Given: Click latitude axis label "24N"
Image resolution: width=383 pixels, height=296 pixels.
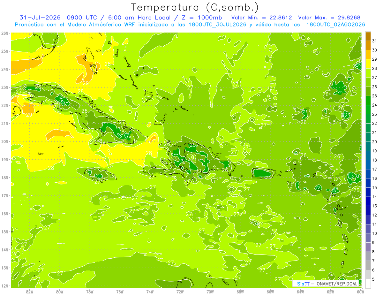Looking at the screenshot, I should click(5, 69).
